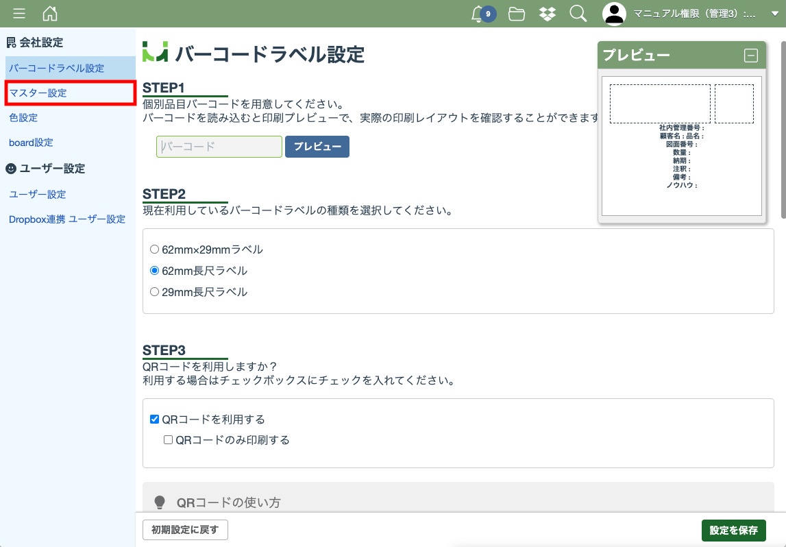This screenshot has width=786, height=547.
Task: Uncheck QRコードを利用する checkbox
Action: (154, 420)
